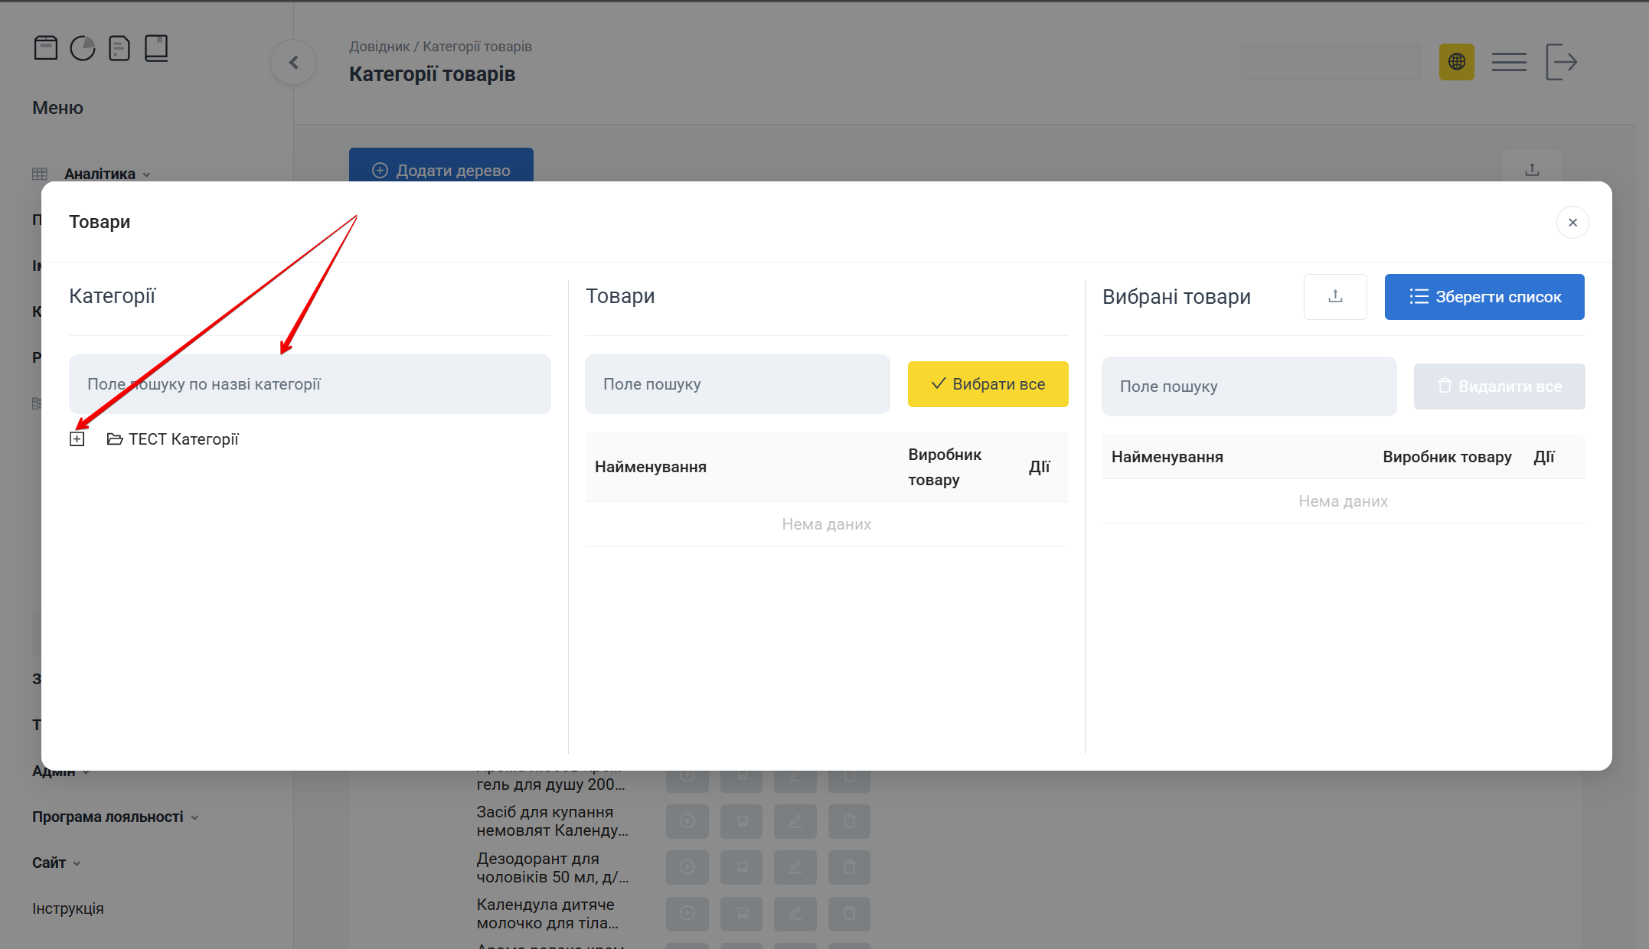1649x949 pixels.
Task: Expand the ТЕСТ Категорії tree node
Action: pyautogui.click(x=77, y=439)
